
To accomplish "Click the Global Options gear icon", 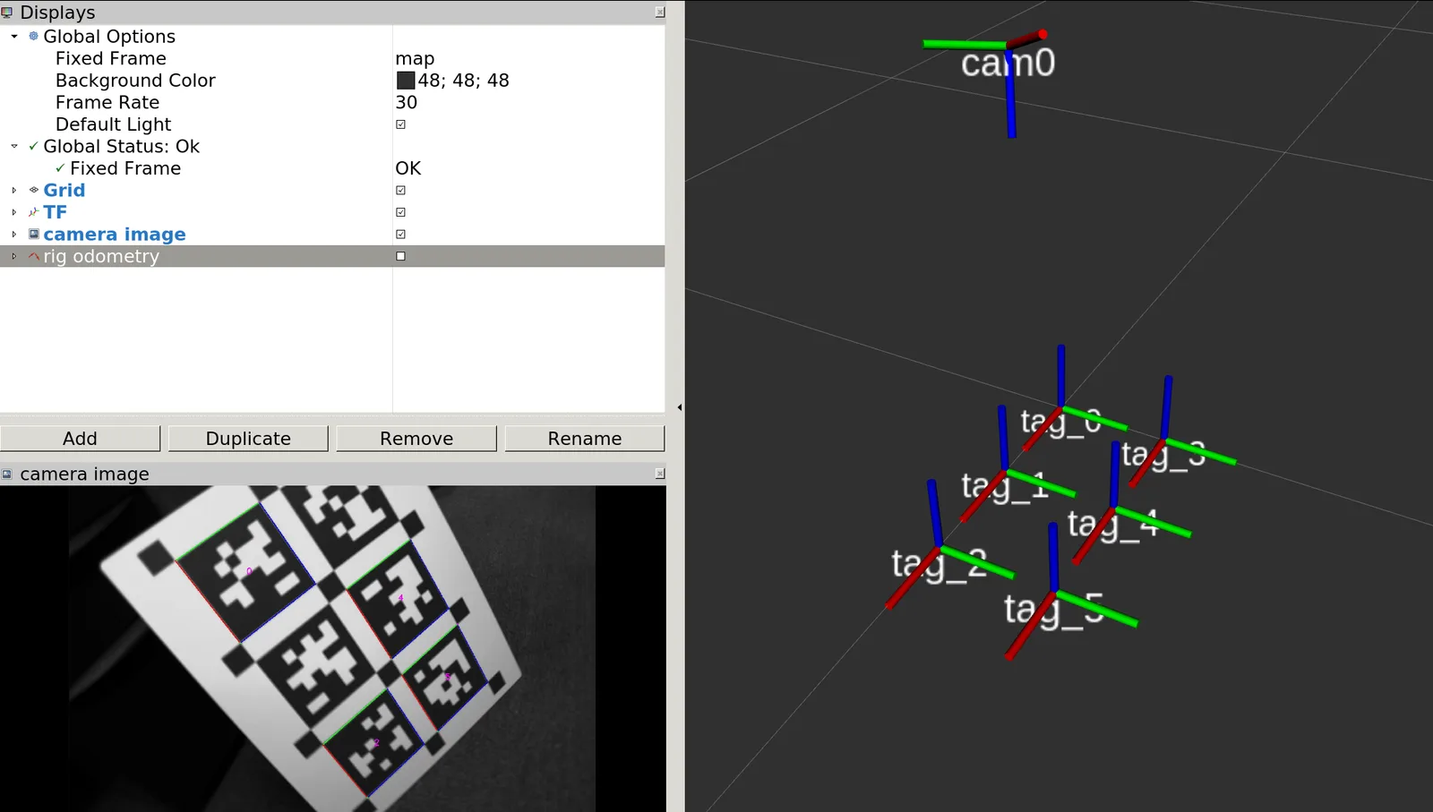I will point(34,36).
